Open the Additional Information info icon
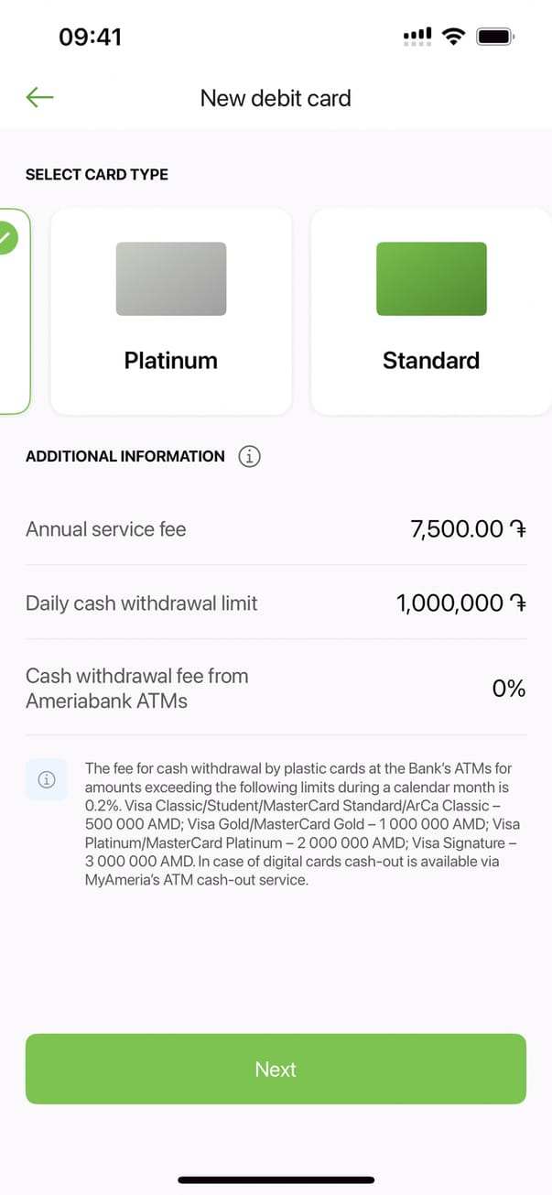This screenshot has width=552, height=1195. (x=249, y=456)
